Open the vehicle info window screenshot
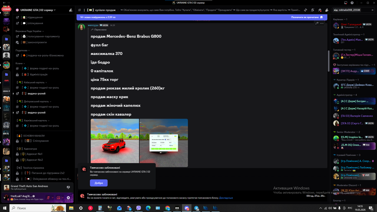 pyautogui.click(x=164, y=143)
